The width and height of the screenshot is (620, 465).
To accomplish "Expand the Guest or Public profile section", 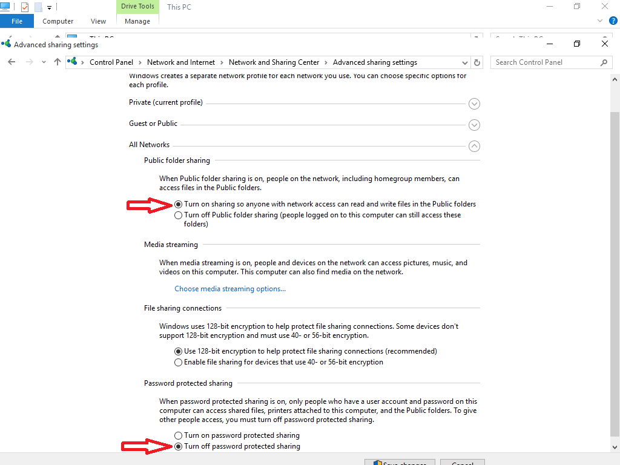I will coord(474,125).
